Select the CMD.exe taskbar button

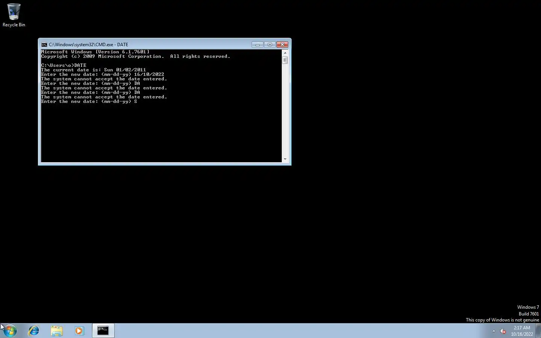(x=103, y=330)
